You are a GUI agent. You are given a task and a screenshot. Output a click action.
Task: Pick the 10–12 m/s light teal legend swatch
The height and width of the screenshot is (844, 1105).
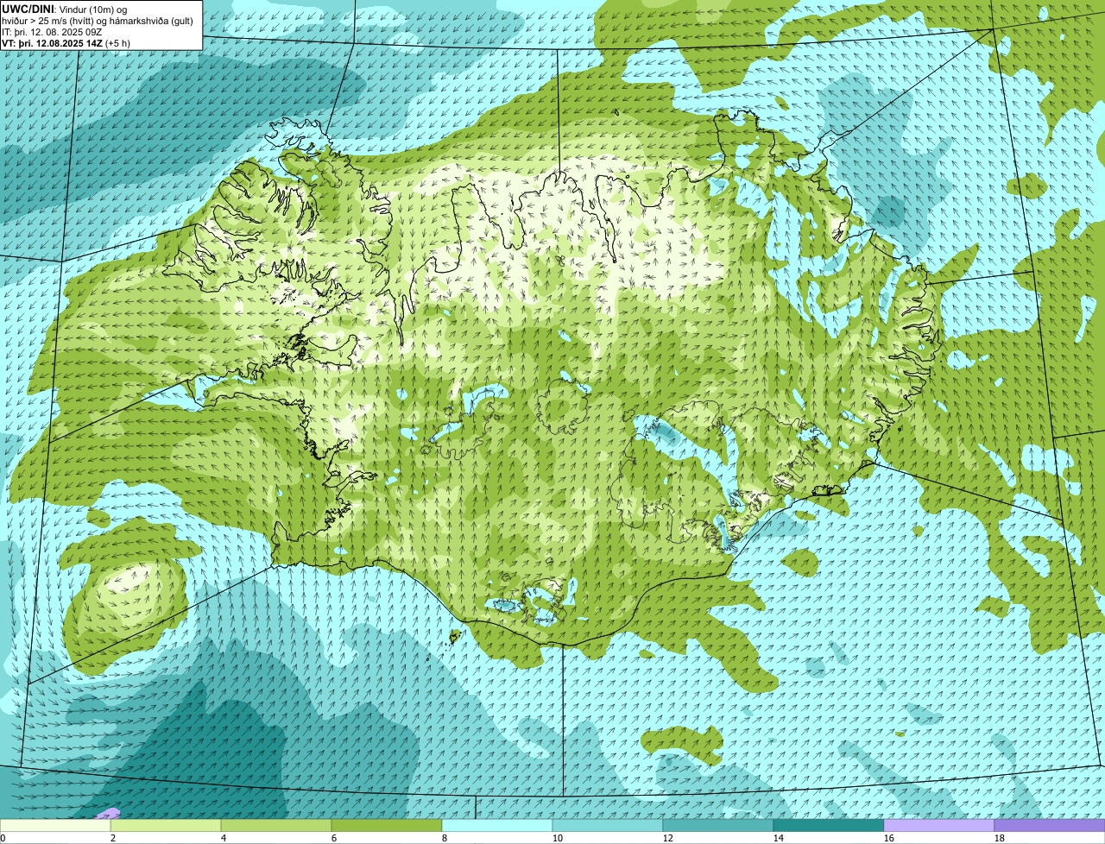point(608,826)
